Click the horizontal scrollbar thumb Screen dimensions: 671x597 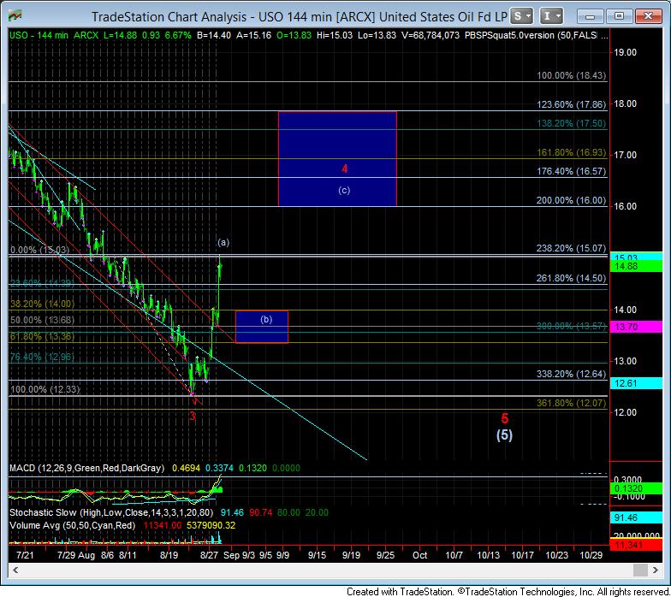[x=640, y=570]
